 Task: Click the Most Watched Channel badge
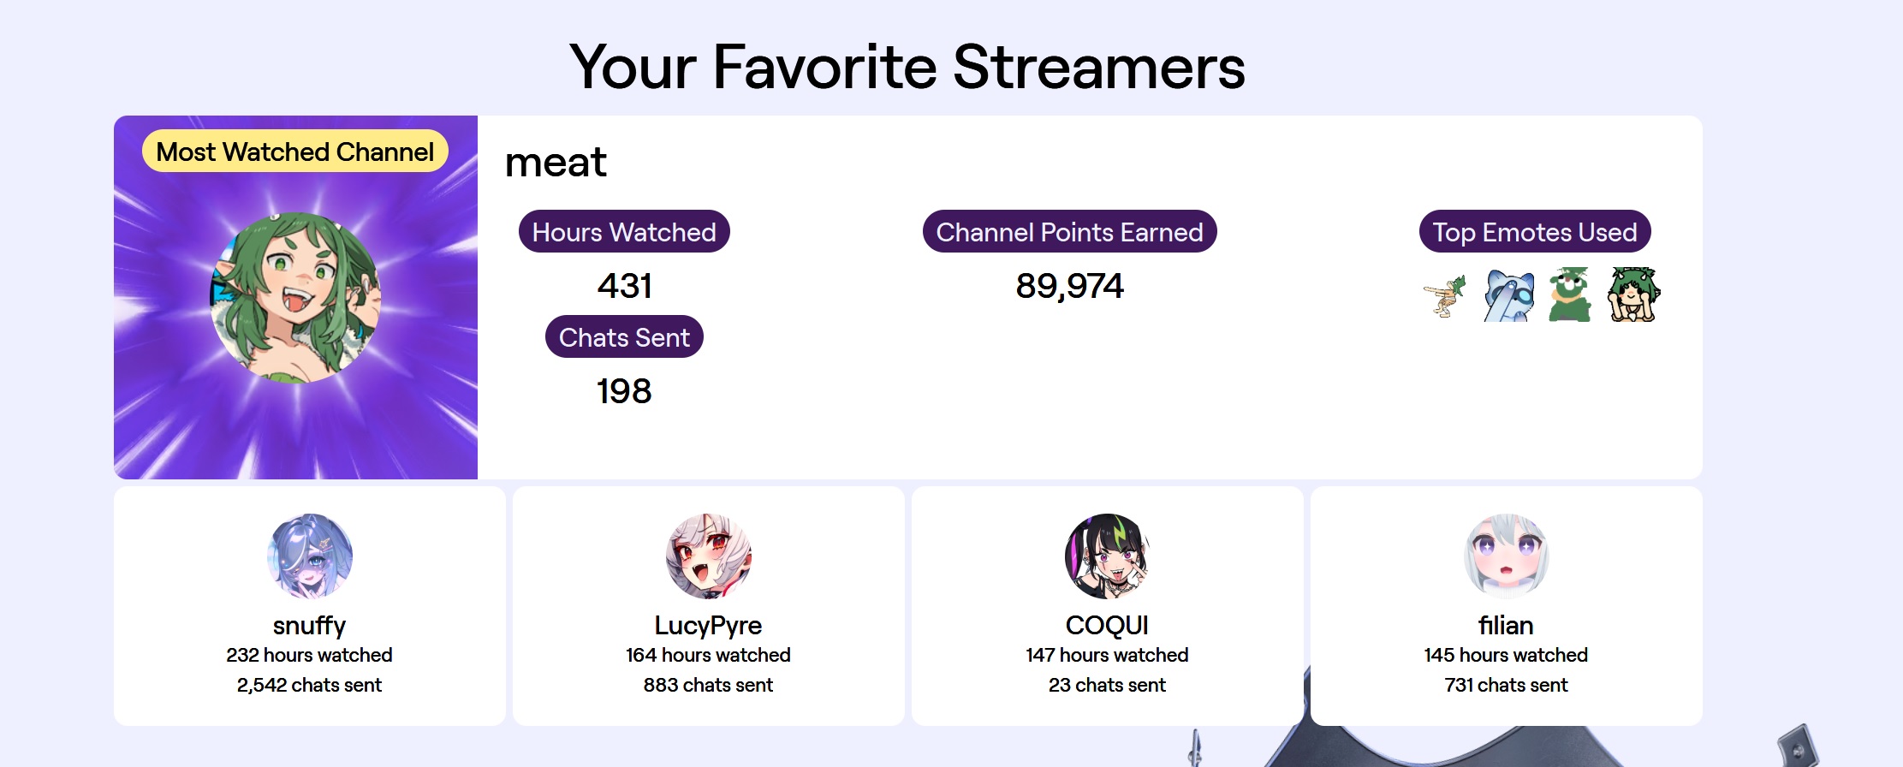[295, 152]
